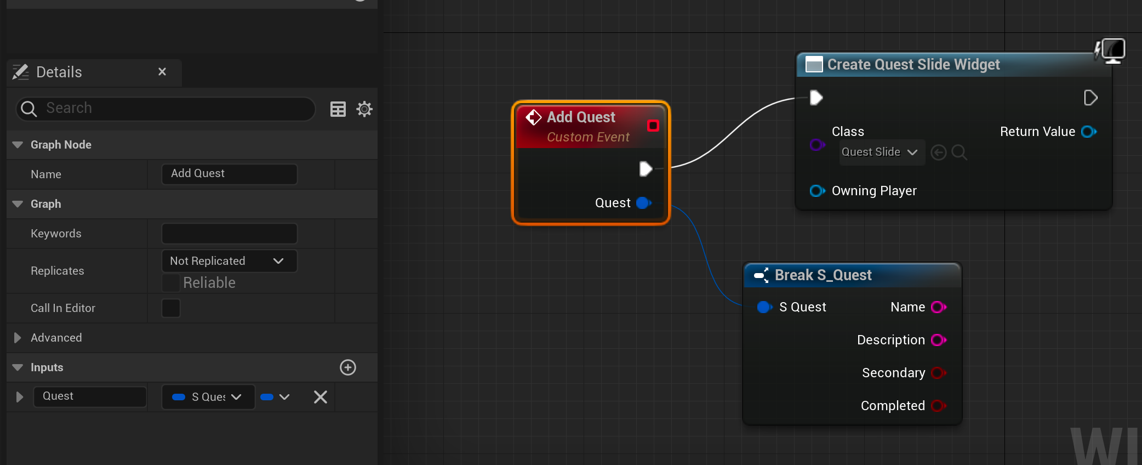Click the Replicates property label
The width and height of the screenshot is (1142, 465).
(x=58, y=271)
